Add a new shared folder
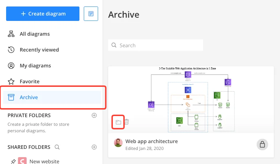 (94, 147)
